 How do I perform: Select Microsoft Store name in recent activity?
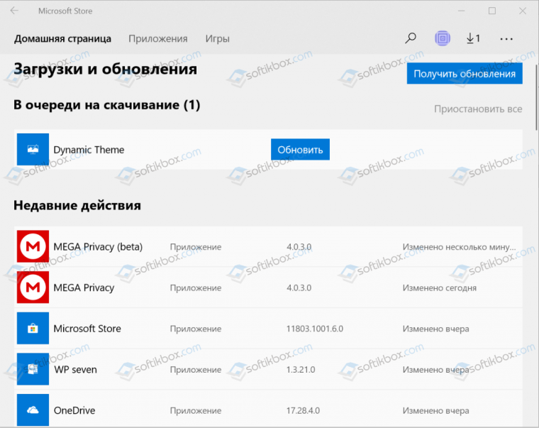tap(87, 329)
